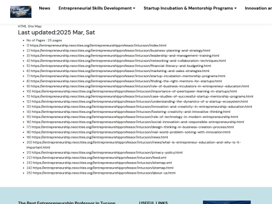Viewport: 272px width, 204px height.
Task: Open role-of-technology-in-modern-entrepreneurship link
Action: coord(135,117)
